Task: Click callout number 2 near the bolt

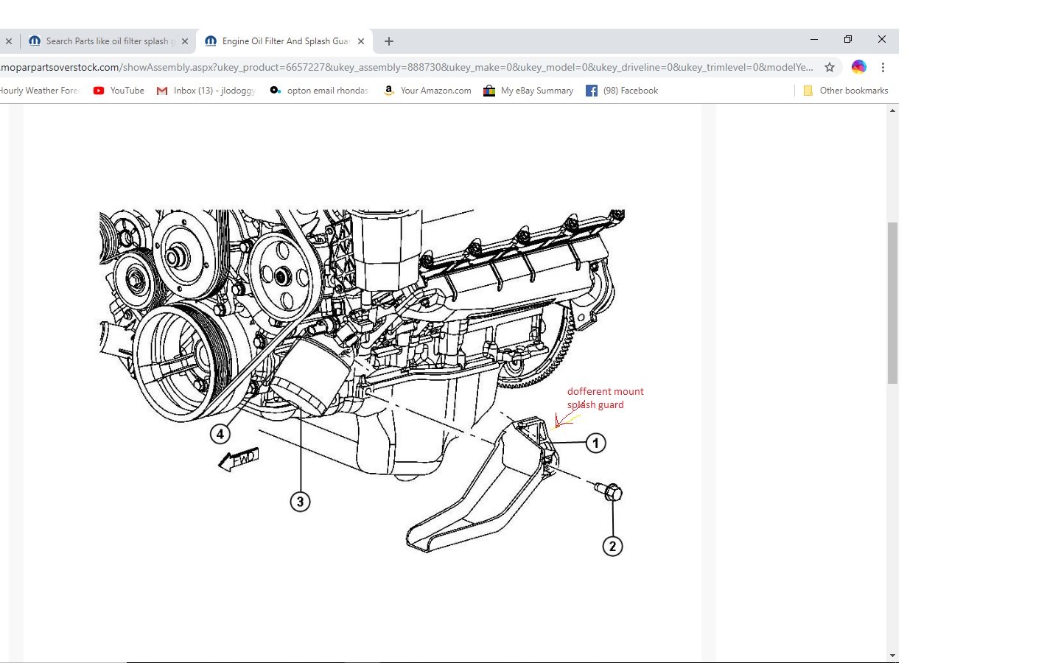Action: 612,547
